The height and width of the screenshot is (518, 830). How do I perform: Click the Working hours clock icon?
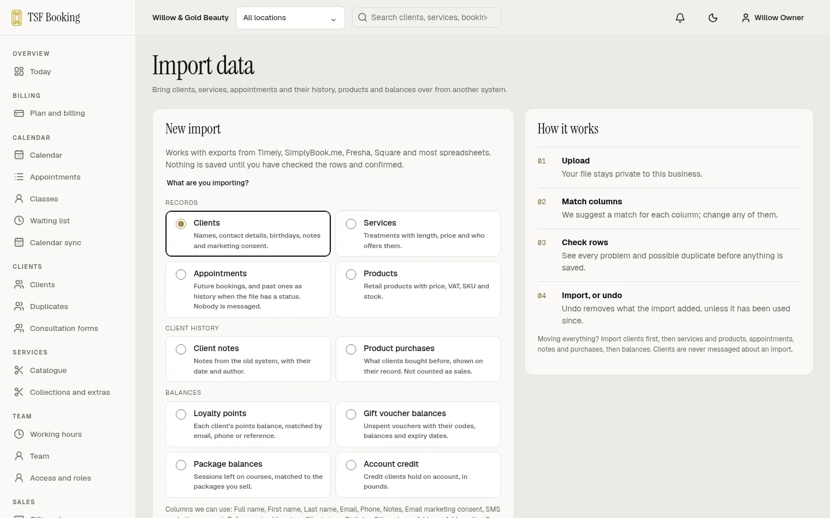[x=19, y=434]
